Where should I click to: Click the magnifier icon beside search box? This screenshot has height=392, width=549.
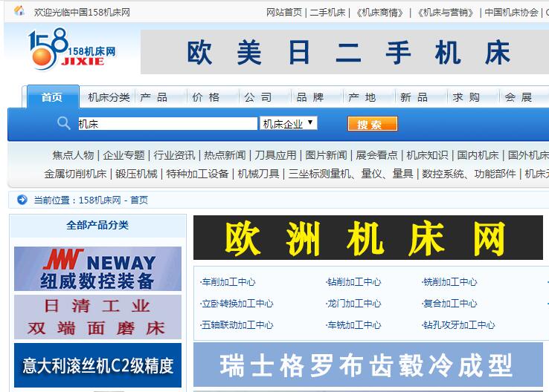64,123
